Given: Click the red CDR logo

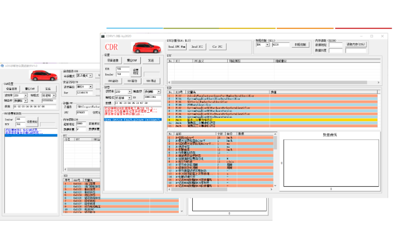Looking at the screenshot, I should pyautogui.click(x=111, y=47).
